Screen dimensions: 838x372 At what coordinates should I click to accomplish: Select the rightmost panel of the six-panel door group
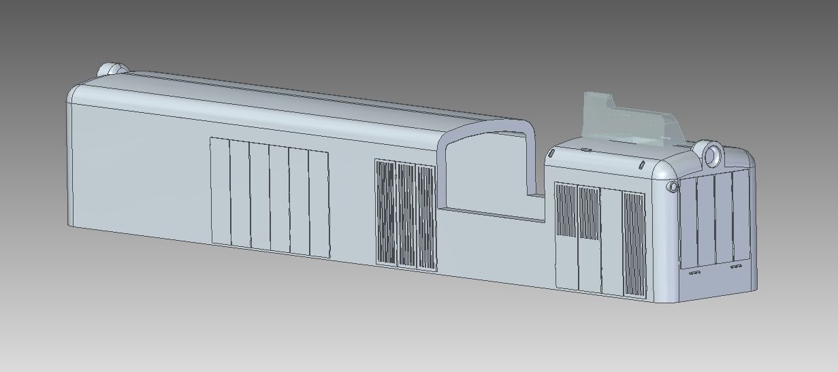pyautogui.click(x=319, y=204)
